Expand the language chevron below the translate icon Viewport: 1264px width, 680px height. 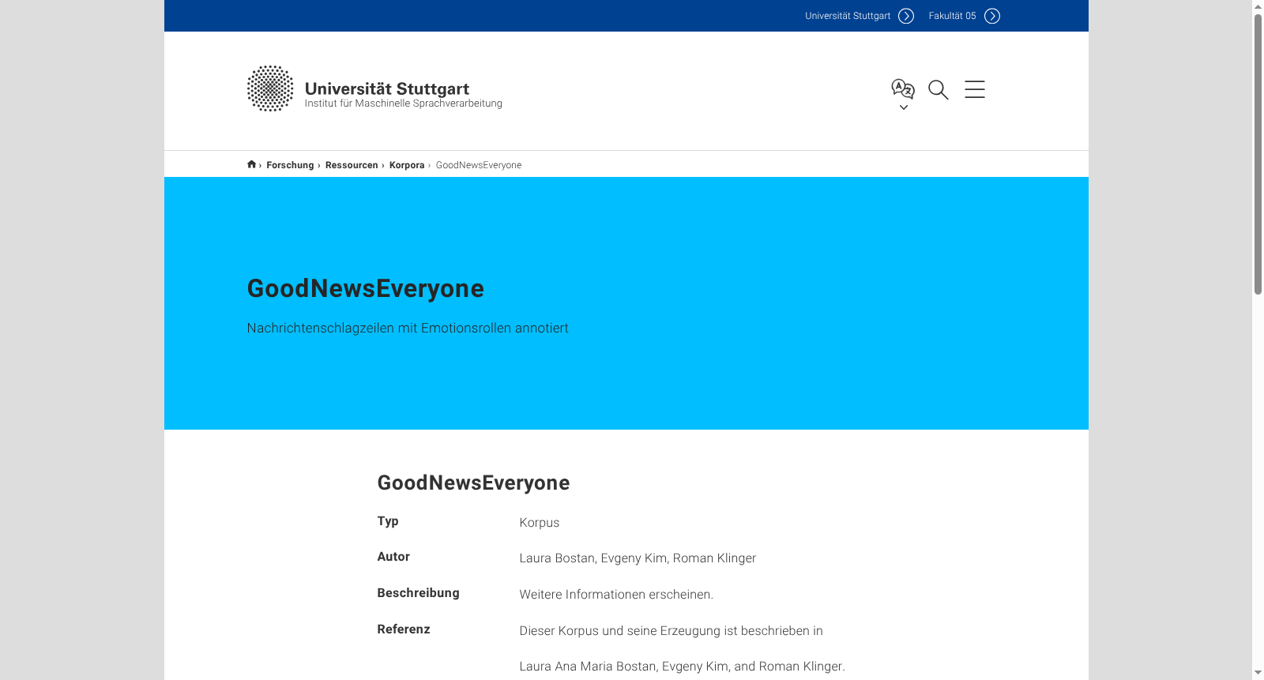tap(904, 107)
